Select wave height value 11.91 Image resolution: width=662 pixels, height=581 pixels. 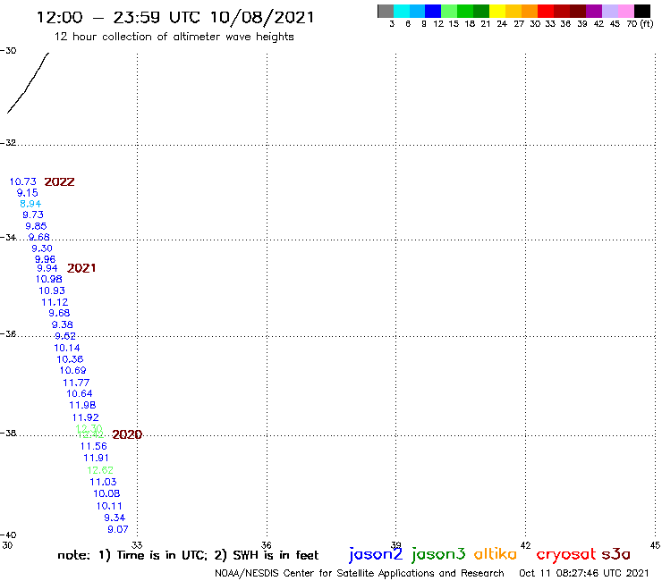(97, 459)
